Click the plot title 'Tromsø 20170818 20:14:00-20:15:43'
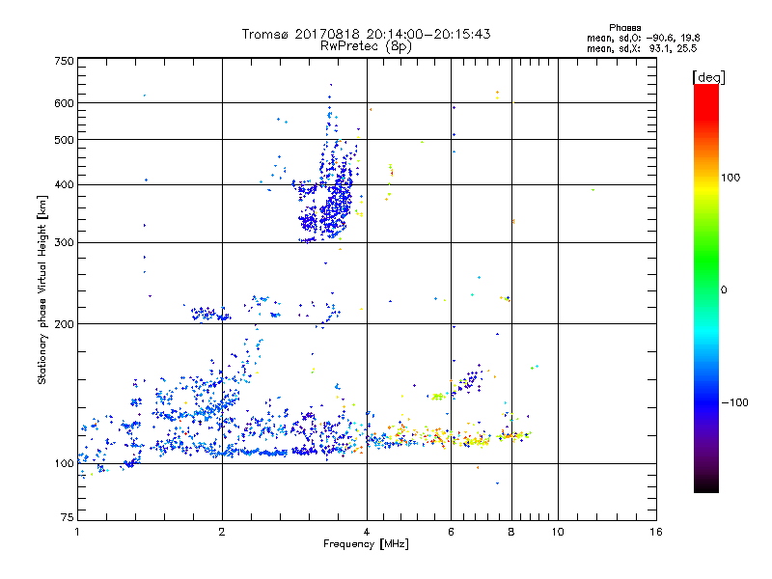Viewport: 772px width, 579px height. [x=366, y=34]
